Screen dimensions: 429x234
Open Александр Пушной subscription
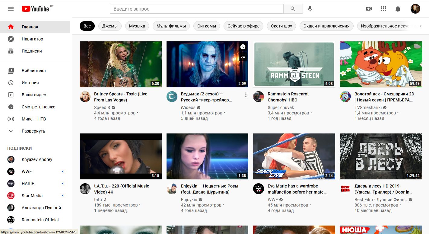click(35, 208)
